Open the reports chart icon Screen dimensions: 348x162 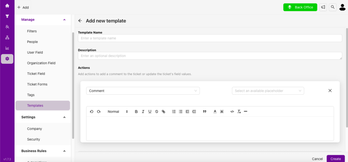tap(7, 48)
